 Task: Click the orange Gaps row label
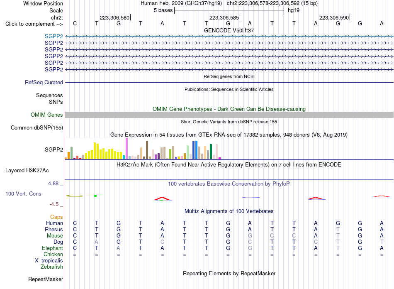(56, 217)
